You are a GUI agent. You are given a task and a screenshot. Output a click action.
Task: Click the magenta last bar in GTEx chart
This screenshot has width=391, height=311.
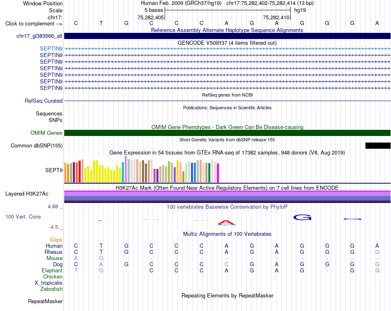(218, 173)
